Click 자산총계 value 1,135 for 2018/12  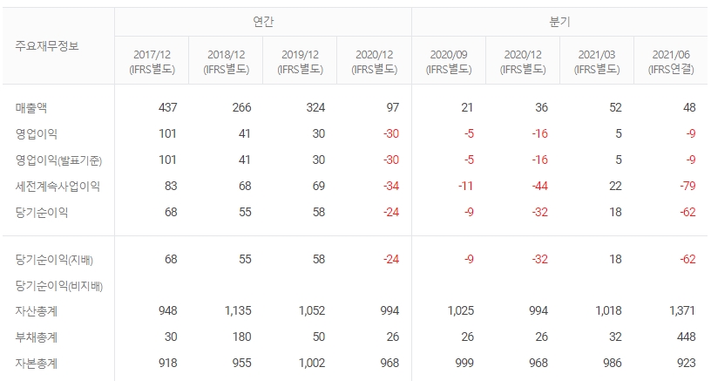coord(238,310)
